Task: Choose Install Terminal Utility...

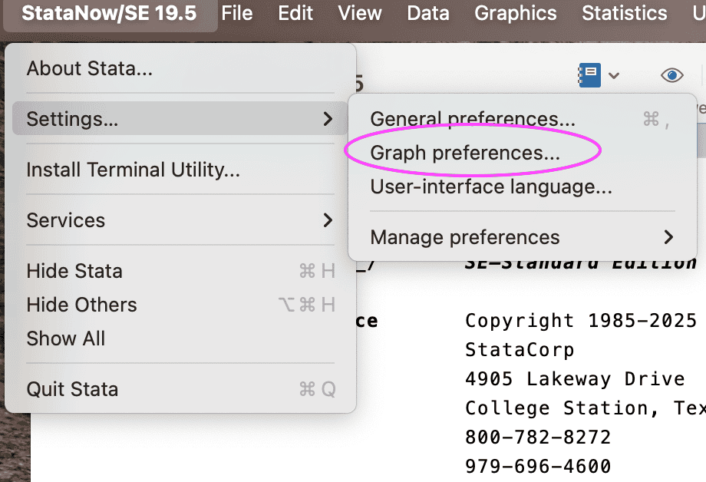Action: point(134,170)
